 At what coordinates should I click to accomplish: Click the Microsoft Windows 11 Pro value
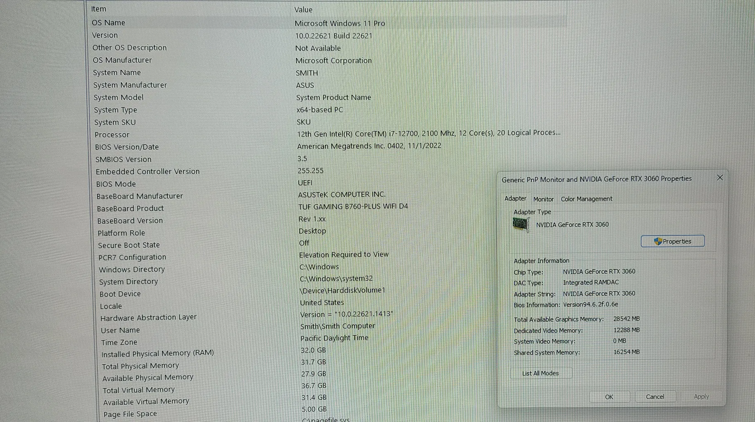[340, 23]
